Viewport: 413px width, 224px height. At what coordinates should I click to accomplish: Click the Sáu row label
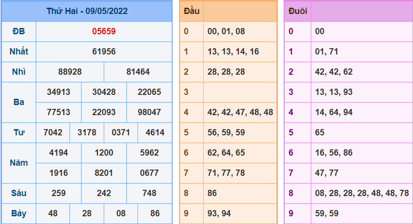(19, 193)
